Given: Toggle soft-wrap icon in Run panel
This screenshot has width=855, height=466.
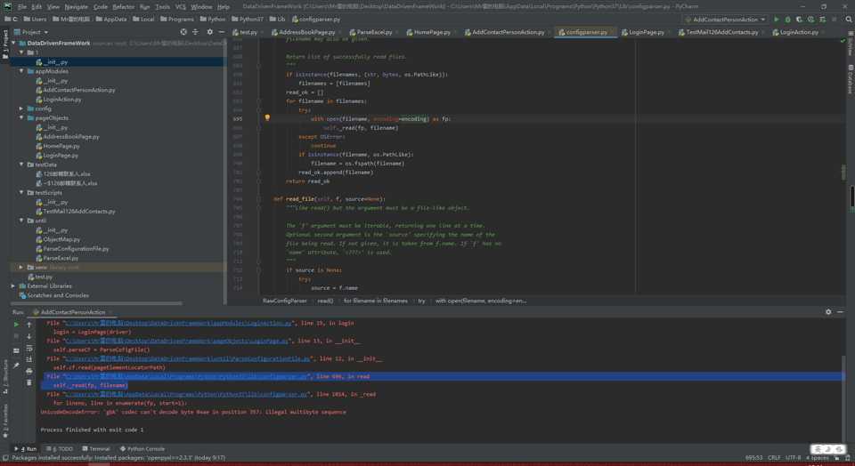Looking at the screenshot, I should 29,348.
